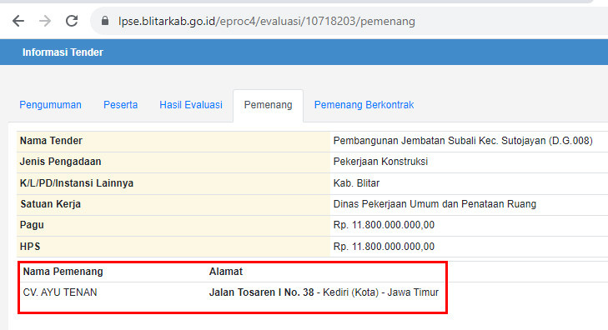Select the Pembangunan Jembatan Subali tender name

[463, 141]
